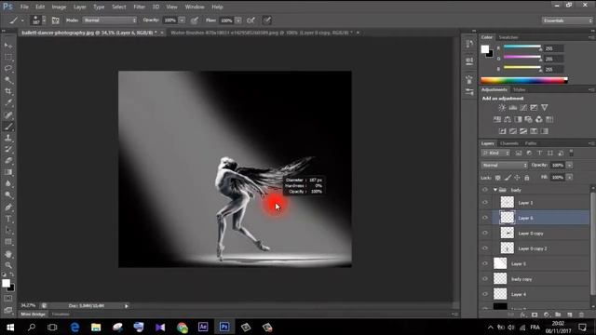Click the red R slider
Screen dimensions: 596x335
[x=522, y=47]
